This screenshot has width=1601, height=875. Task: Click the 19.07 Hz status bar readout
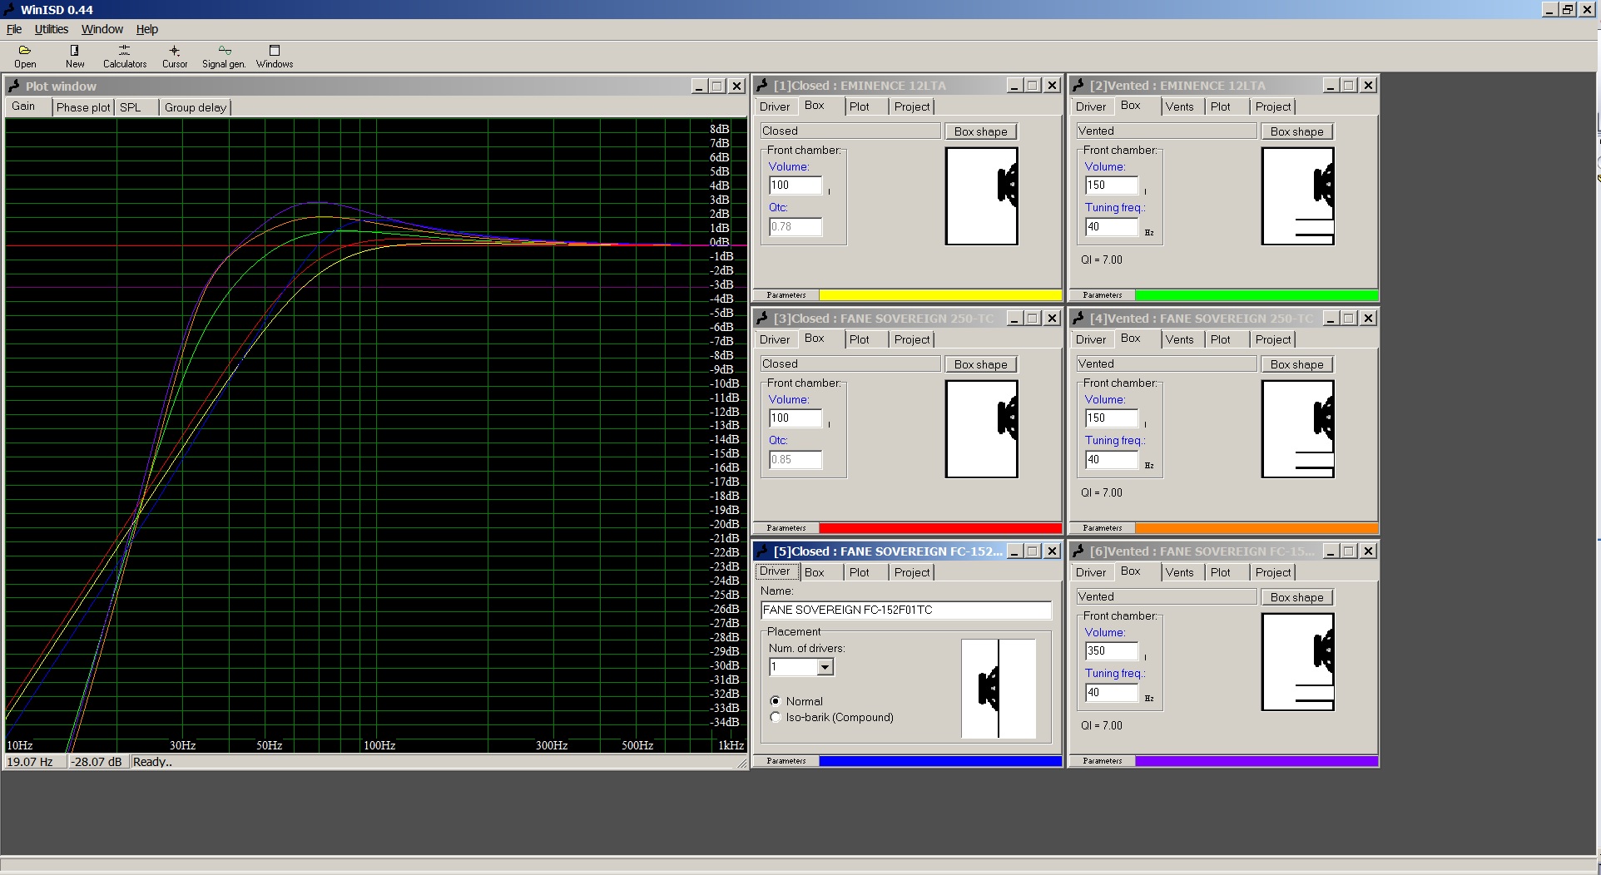tap(34, 762)
